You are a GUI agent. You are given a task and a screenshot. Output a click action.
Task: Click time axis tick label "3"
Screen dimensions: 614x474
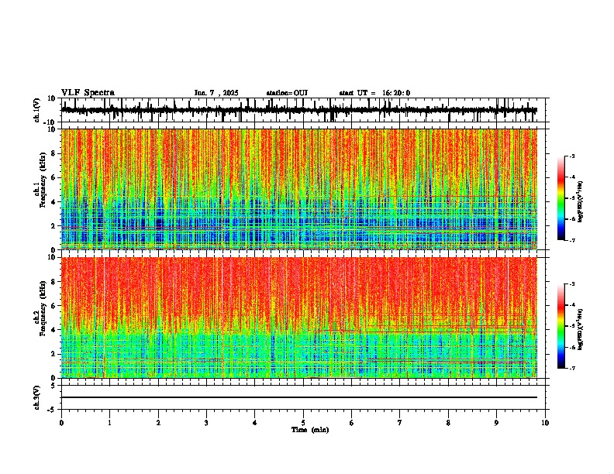click(206, 423)
